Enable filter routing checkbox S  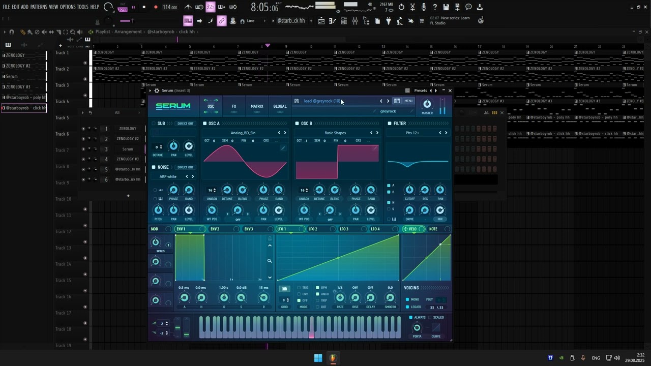pos(389,209)
